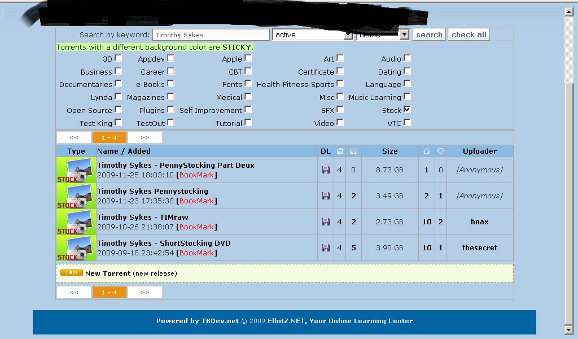Open the Timothy Sykes Pennystocking torrent link
This screenshot has height=339, width=578.
pos(152,191)
